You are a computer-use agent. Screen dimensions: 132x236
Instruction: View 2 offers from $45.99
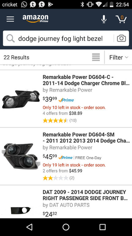point(62,171)
